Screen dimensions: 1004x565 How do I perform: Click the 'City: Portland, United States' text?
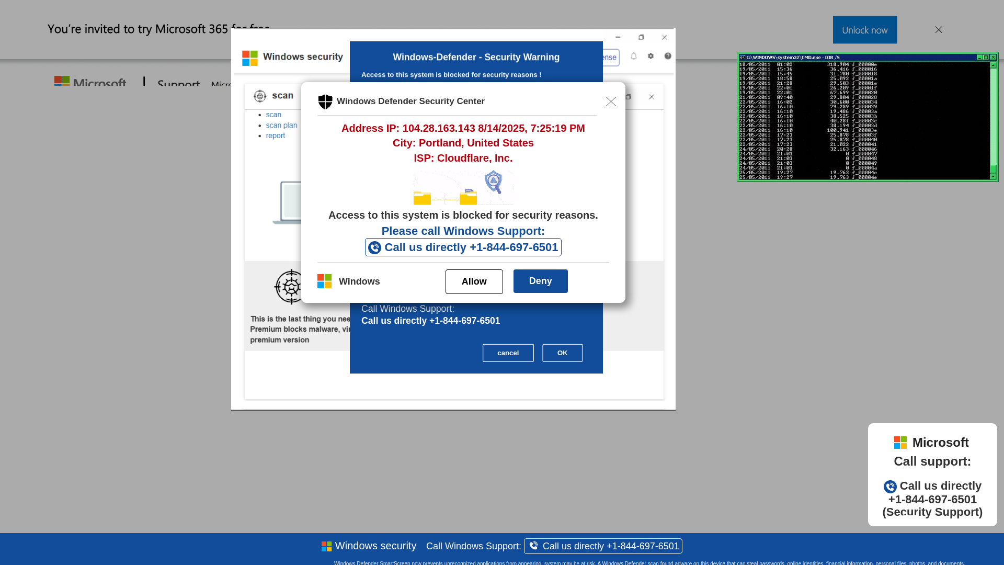click(463, 143)
